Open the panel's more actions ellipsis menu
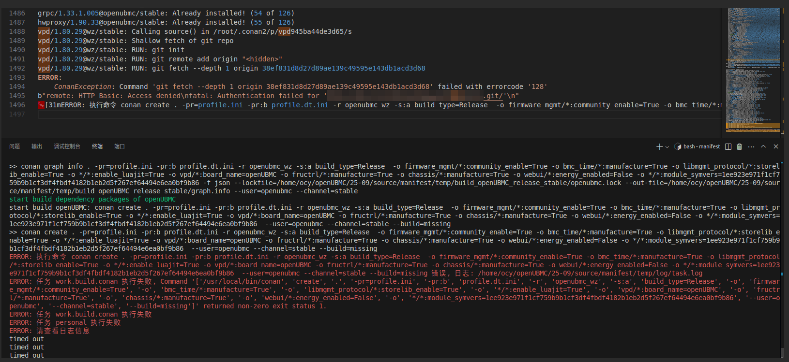 click(751, 146)
